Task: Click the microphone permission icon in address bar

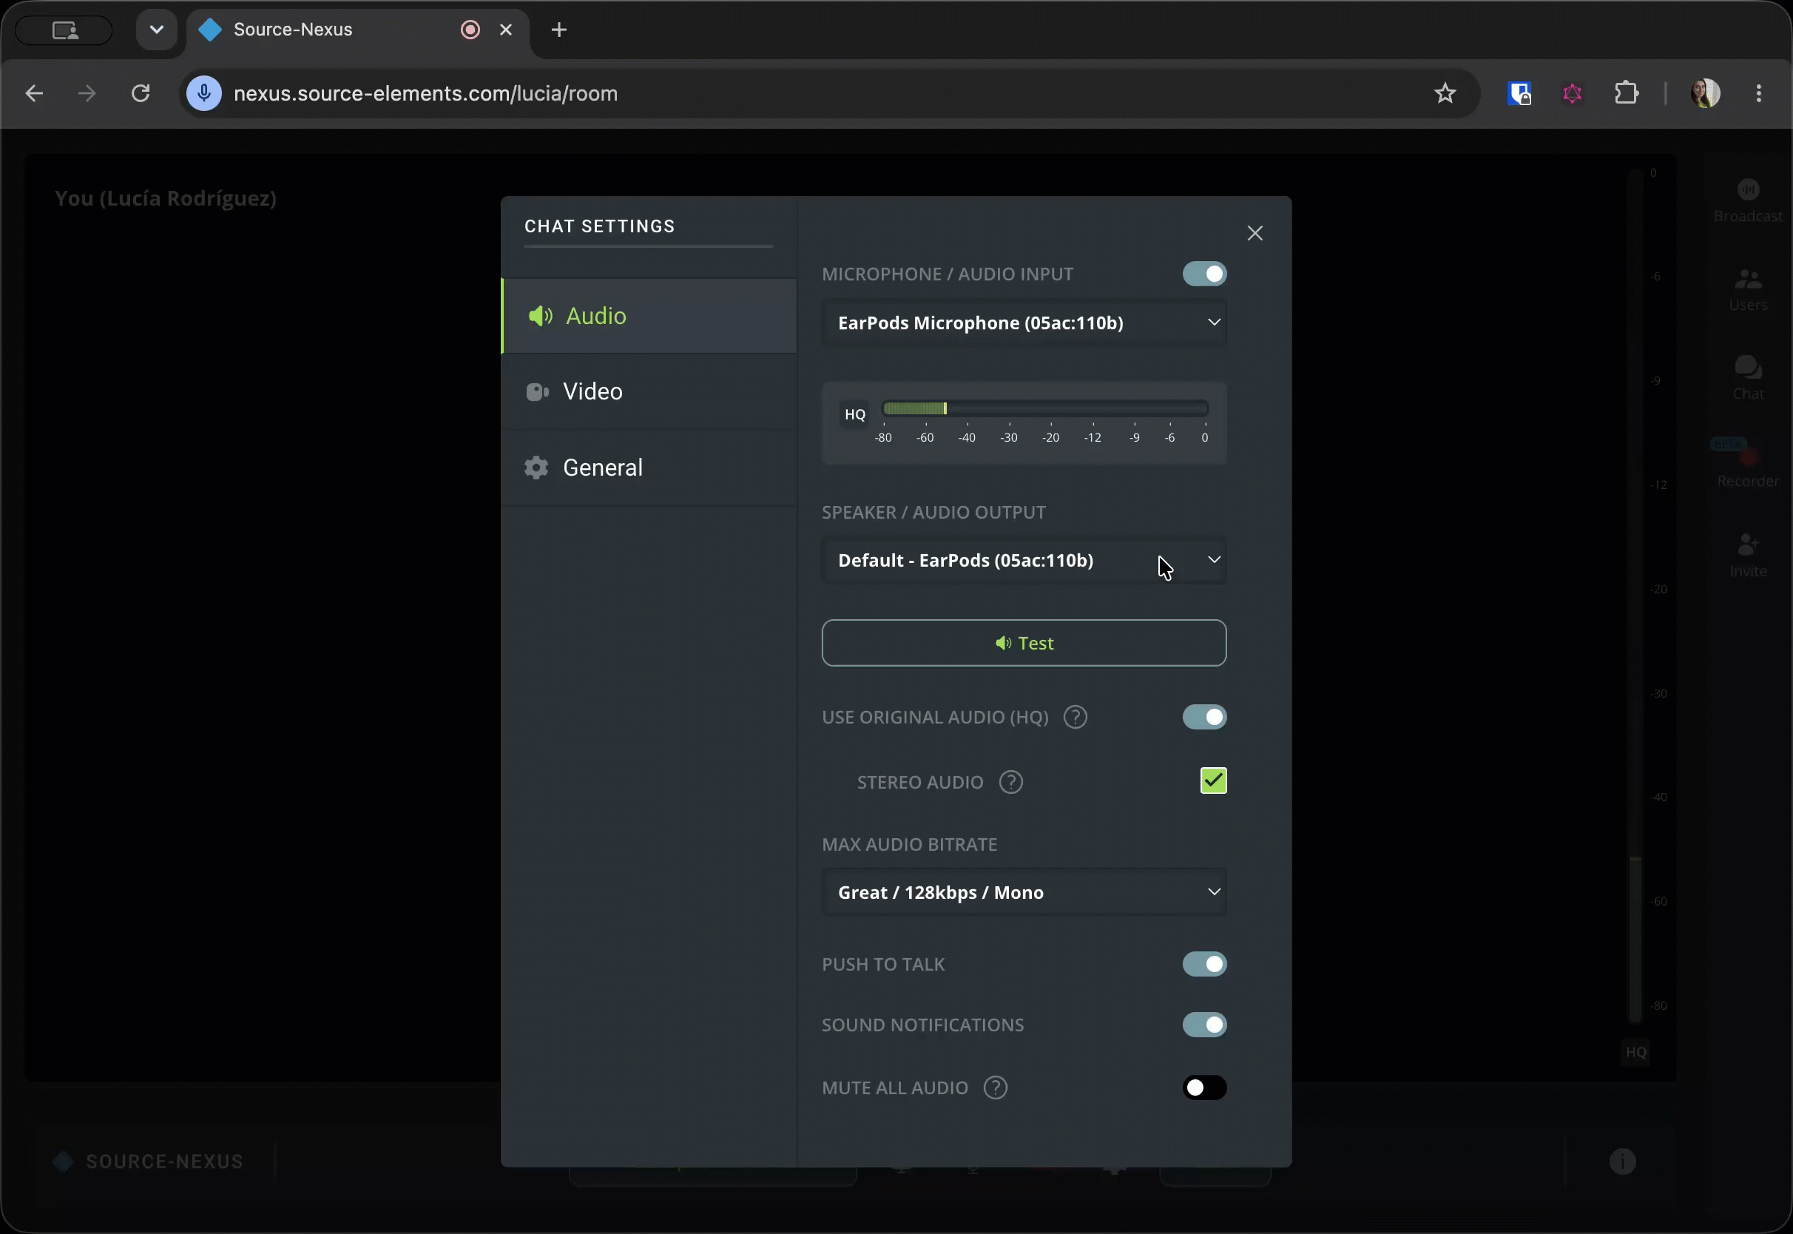Action: pyautogui.click(x=204, y=93)
